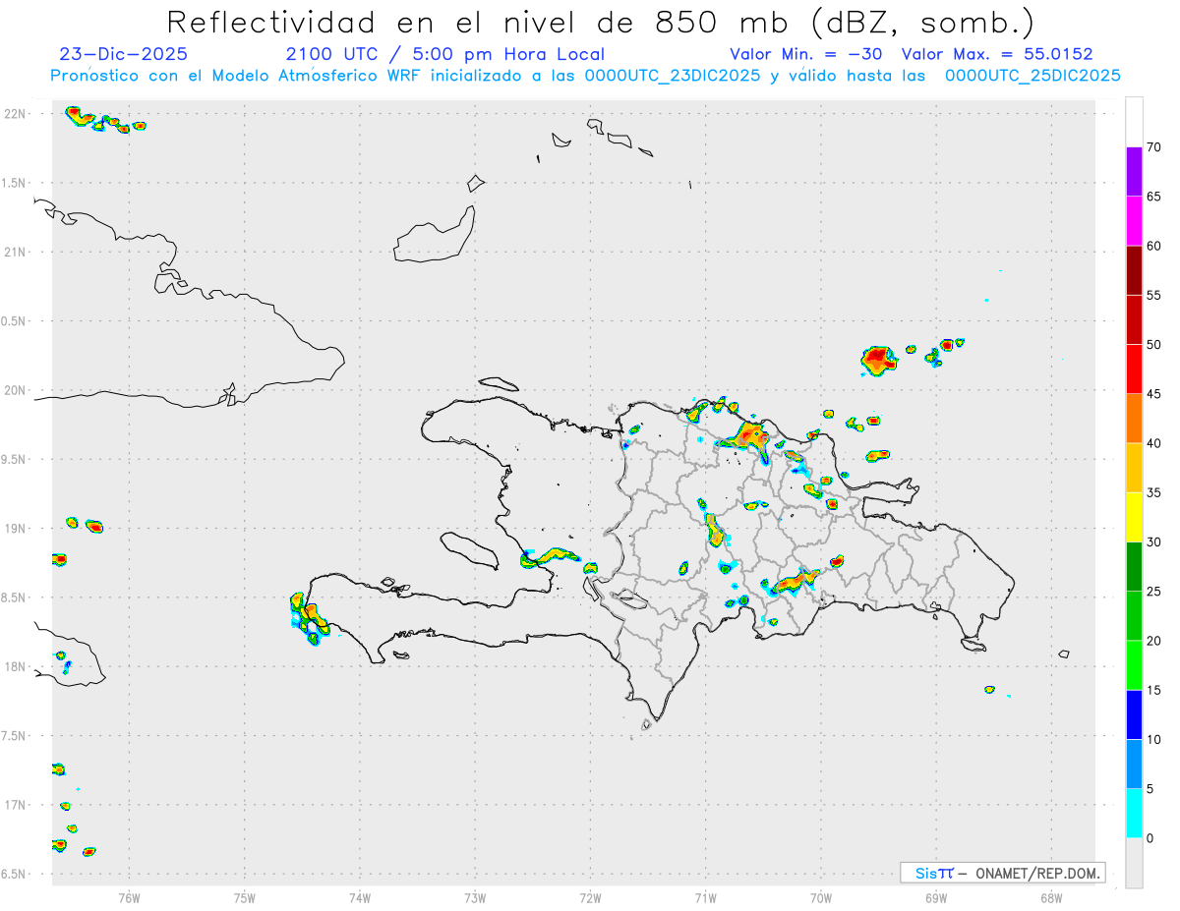Screen dimensions: 1180x911
Task: Click the white above-70 colorbar segment
Action: [1134, 122]
